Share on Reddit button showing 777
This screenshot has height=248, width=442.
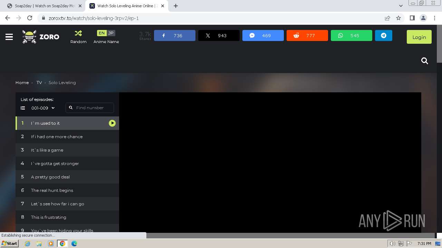[307, 35]
